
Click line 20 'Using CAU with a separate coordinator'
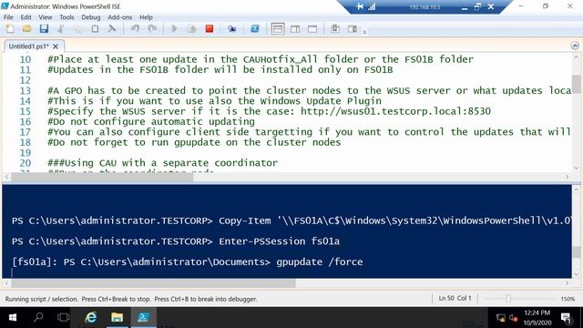162,163
